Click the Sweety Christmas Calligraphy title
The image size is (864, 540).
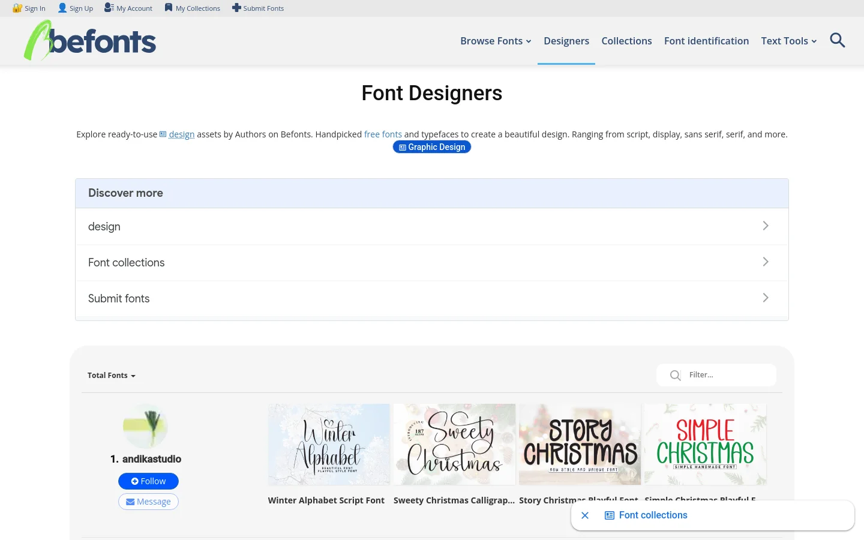[x=454, y=500]
